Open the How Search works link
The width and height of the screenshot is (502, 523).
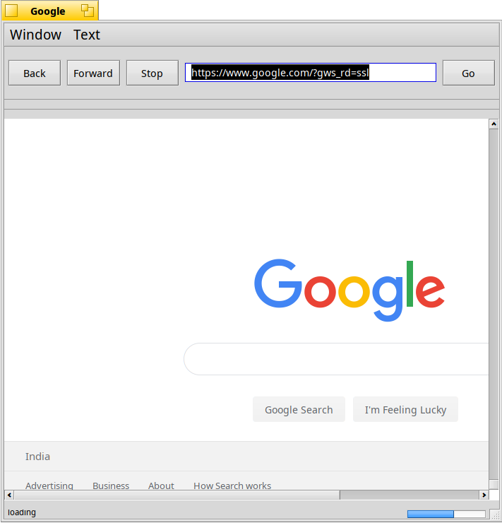232,486
